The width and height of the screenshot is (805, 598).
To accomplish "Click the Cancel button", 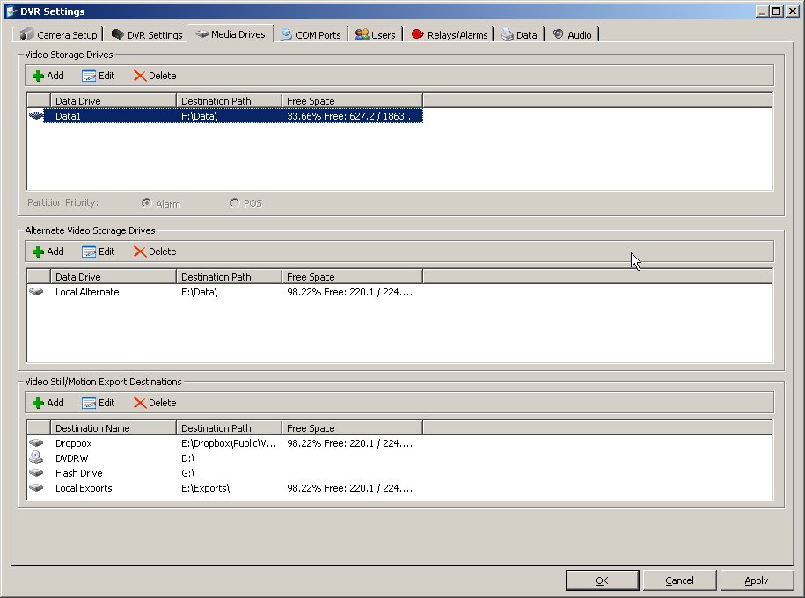I will pos(678,580).
